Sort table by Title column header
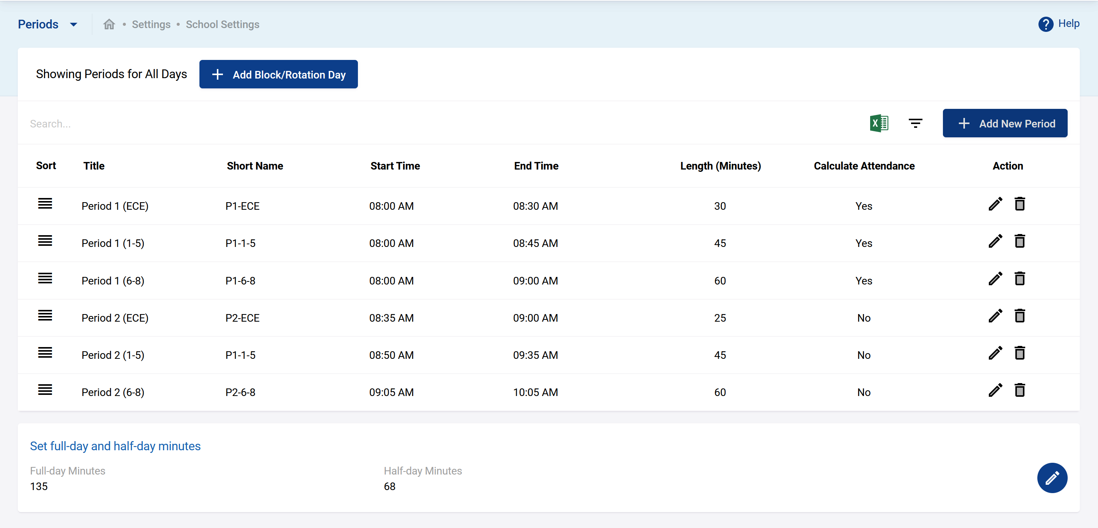This screenshot has height=528, width=1098. click(x=93, y=166)
